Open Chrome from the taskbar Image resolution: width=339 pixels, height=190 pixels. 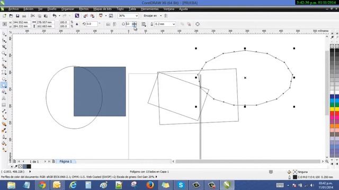[x=42, y=185]
